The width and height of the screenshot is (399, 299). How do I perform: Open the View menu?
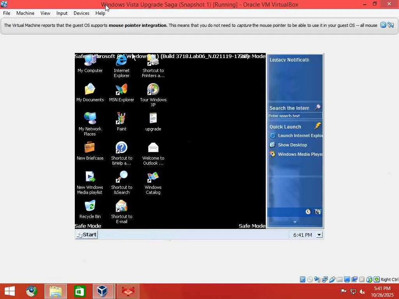click(45, 13)
